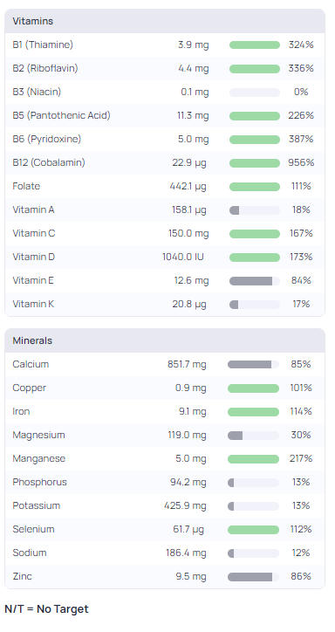This screenshot has height=632, width=335.
Task: Click the Vitamin E progress bar
Action: (x=255, y=281)
